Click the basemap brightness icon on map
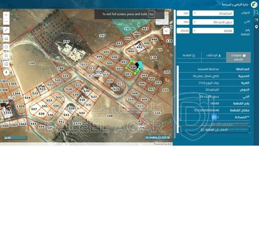The width and height of the screenshot is (259, 233). [166, 31]
